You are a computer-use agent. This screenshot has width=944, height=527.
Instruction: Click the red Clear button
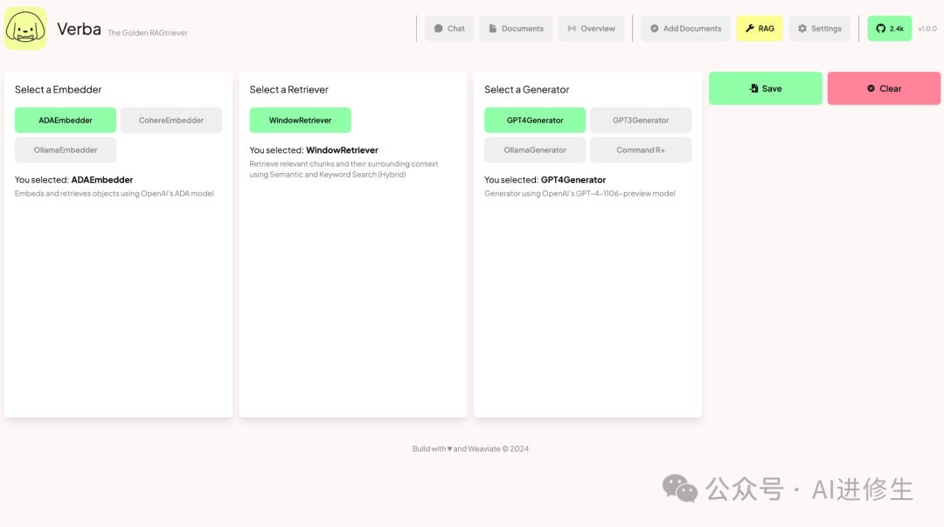(884, 88)
